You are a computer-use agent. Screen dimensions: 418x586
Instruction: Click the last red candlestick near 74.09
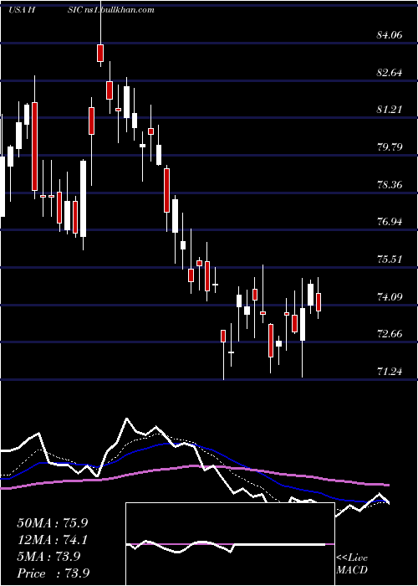pos(319,302)
